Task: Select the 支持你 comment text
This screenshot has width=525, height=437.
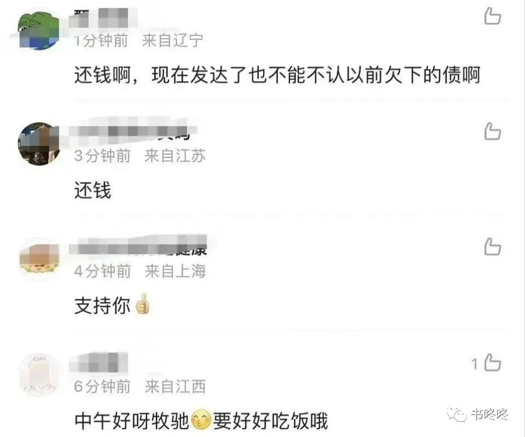Action: (x=102, y=306)
